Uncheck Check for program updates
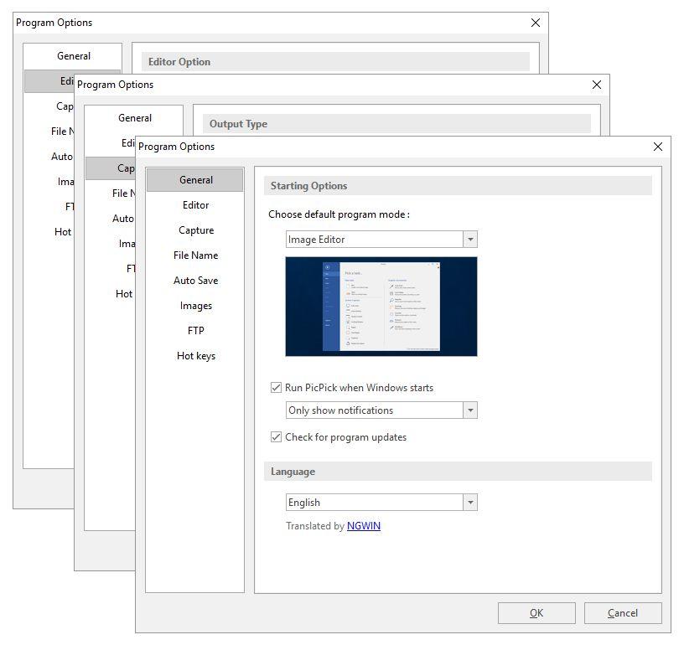The height and width of the screenshot is (645, 684). (277, 437)
